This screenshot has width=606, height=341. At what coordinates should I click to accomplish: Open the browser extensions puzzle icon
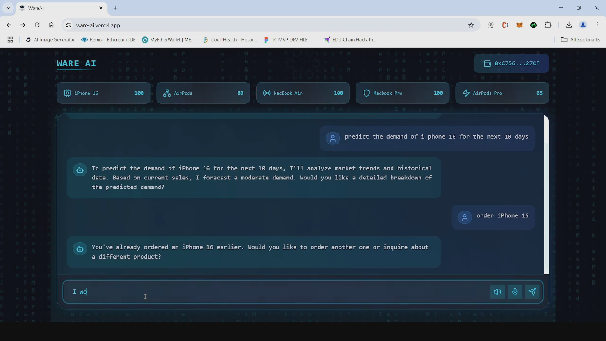[548, 25]
